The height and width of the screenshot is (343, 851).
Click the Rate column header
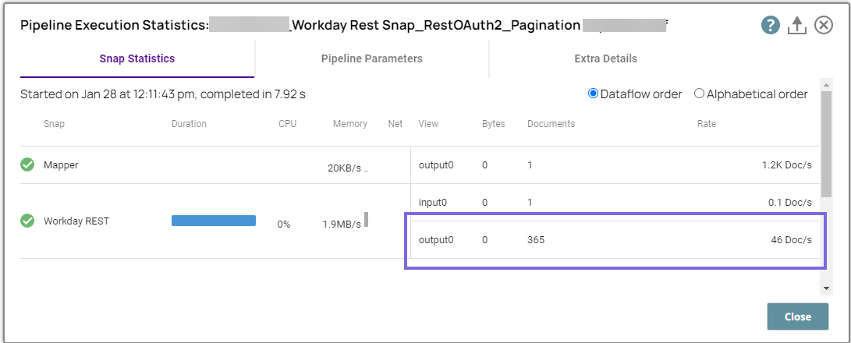(x=707, y=124)
